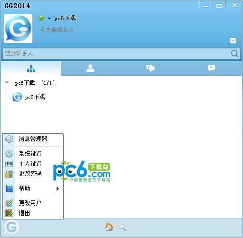The image size is (243, 238).
Task: Click the G main menu button
Action: pyautogui.click(x=11, y=227)
